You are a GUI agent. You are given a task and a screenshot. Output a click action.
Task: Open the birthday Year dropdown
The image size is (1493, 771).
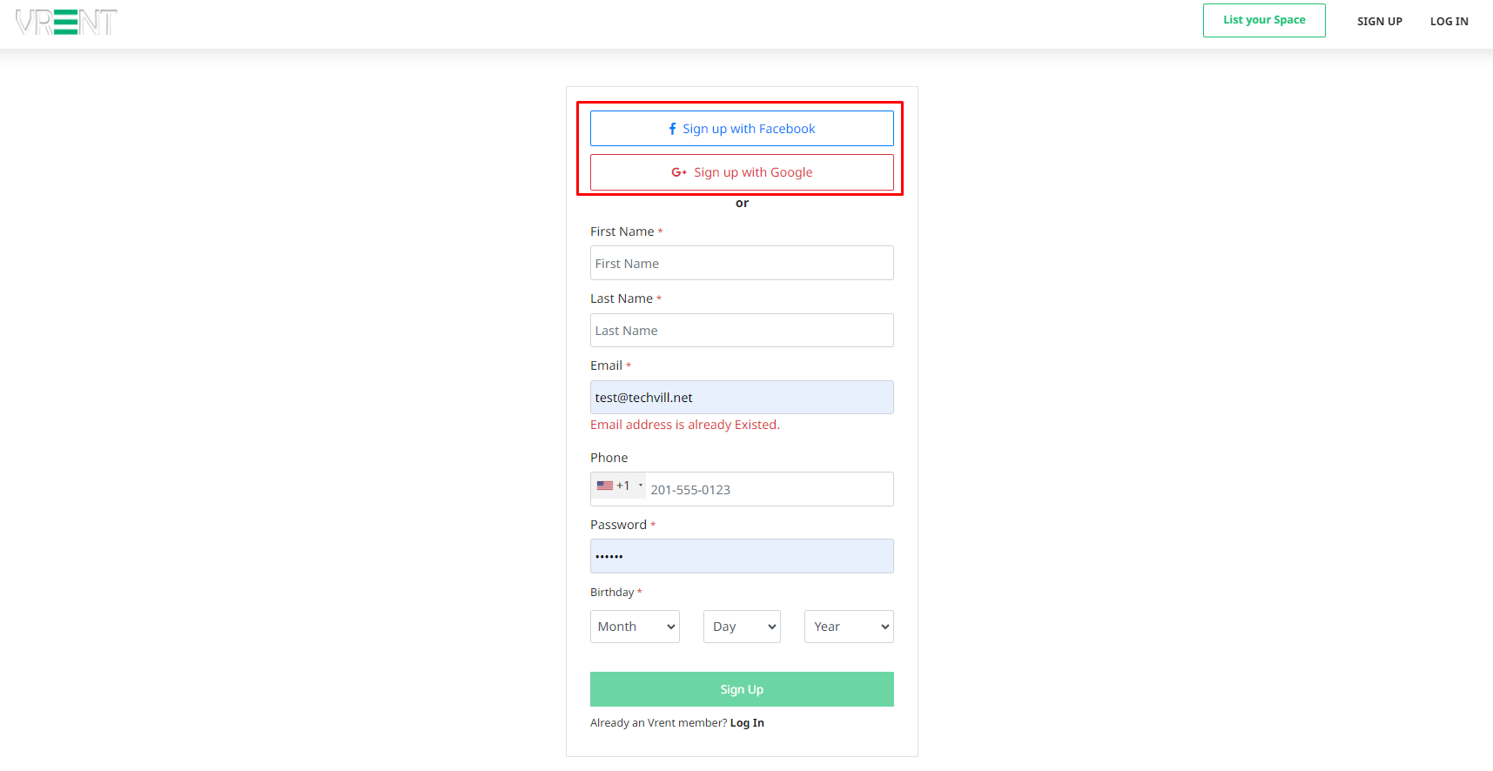[849, 627]
